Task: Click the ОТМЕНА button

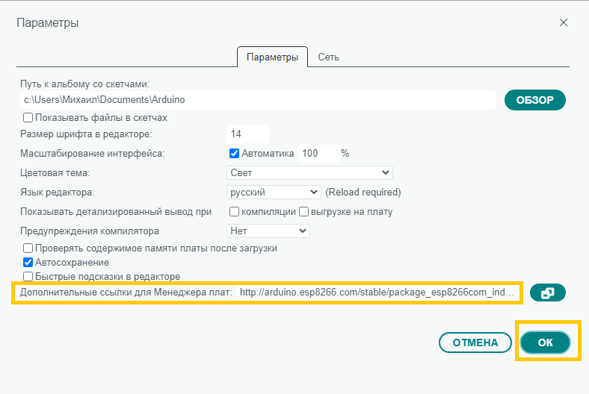Action: (x=474, y=343)
